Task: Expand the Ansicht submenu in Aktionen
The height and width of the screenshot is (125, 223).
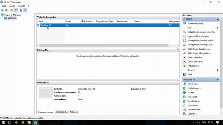Action: point(218,70)
